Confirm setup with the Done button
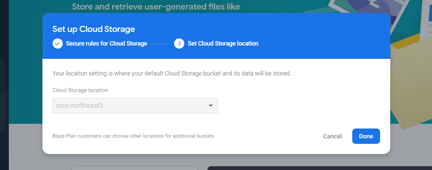 point(366,136)
